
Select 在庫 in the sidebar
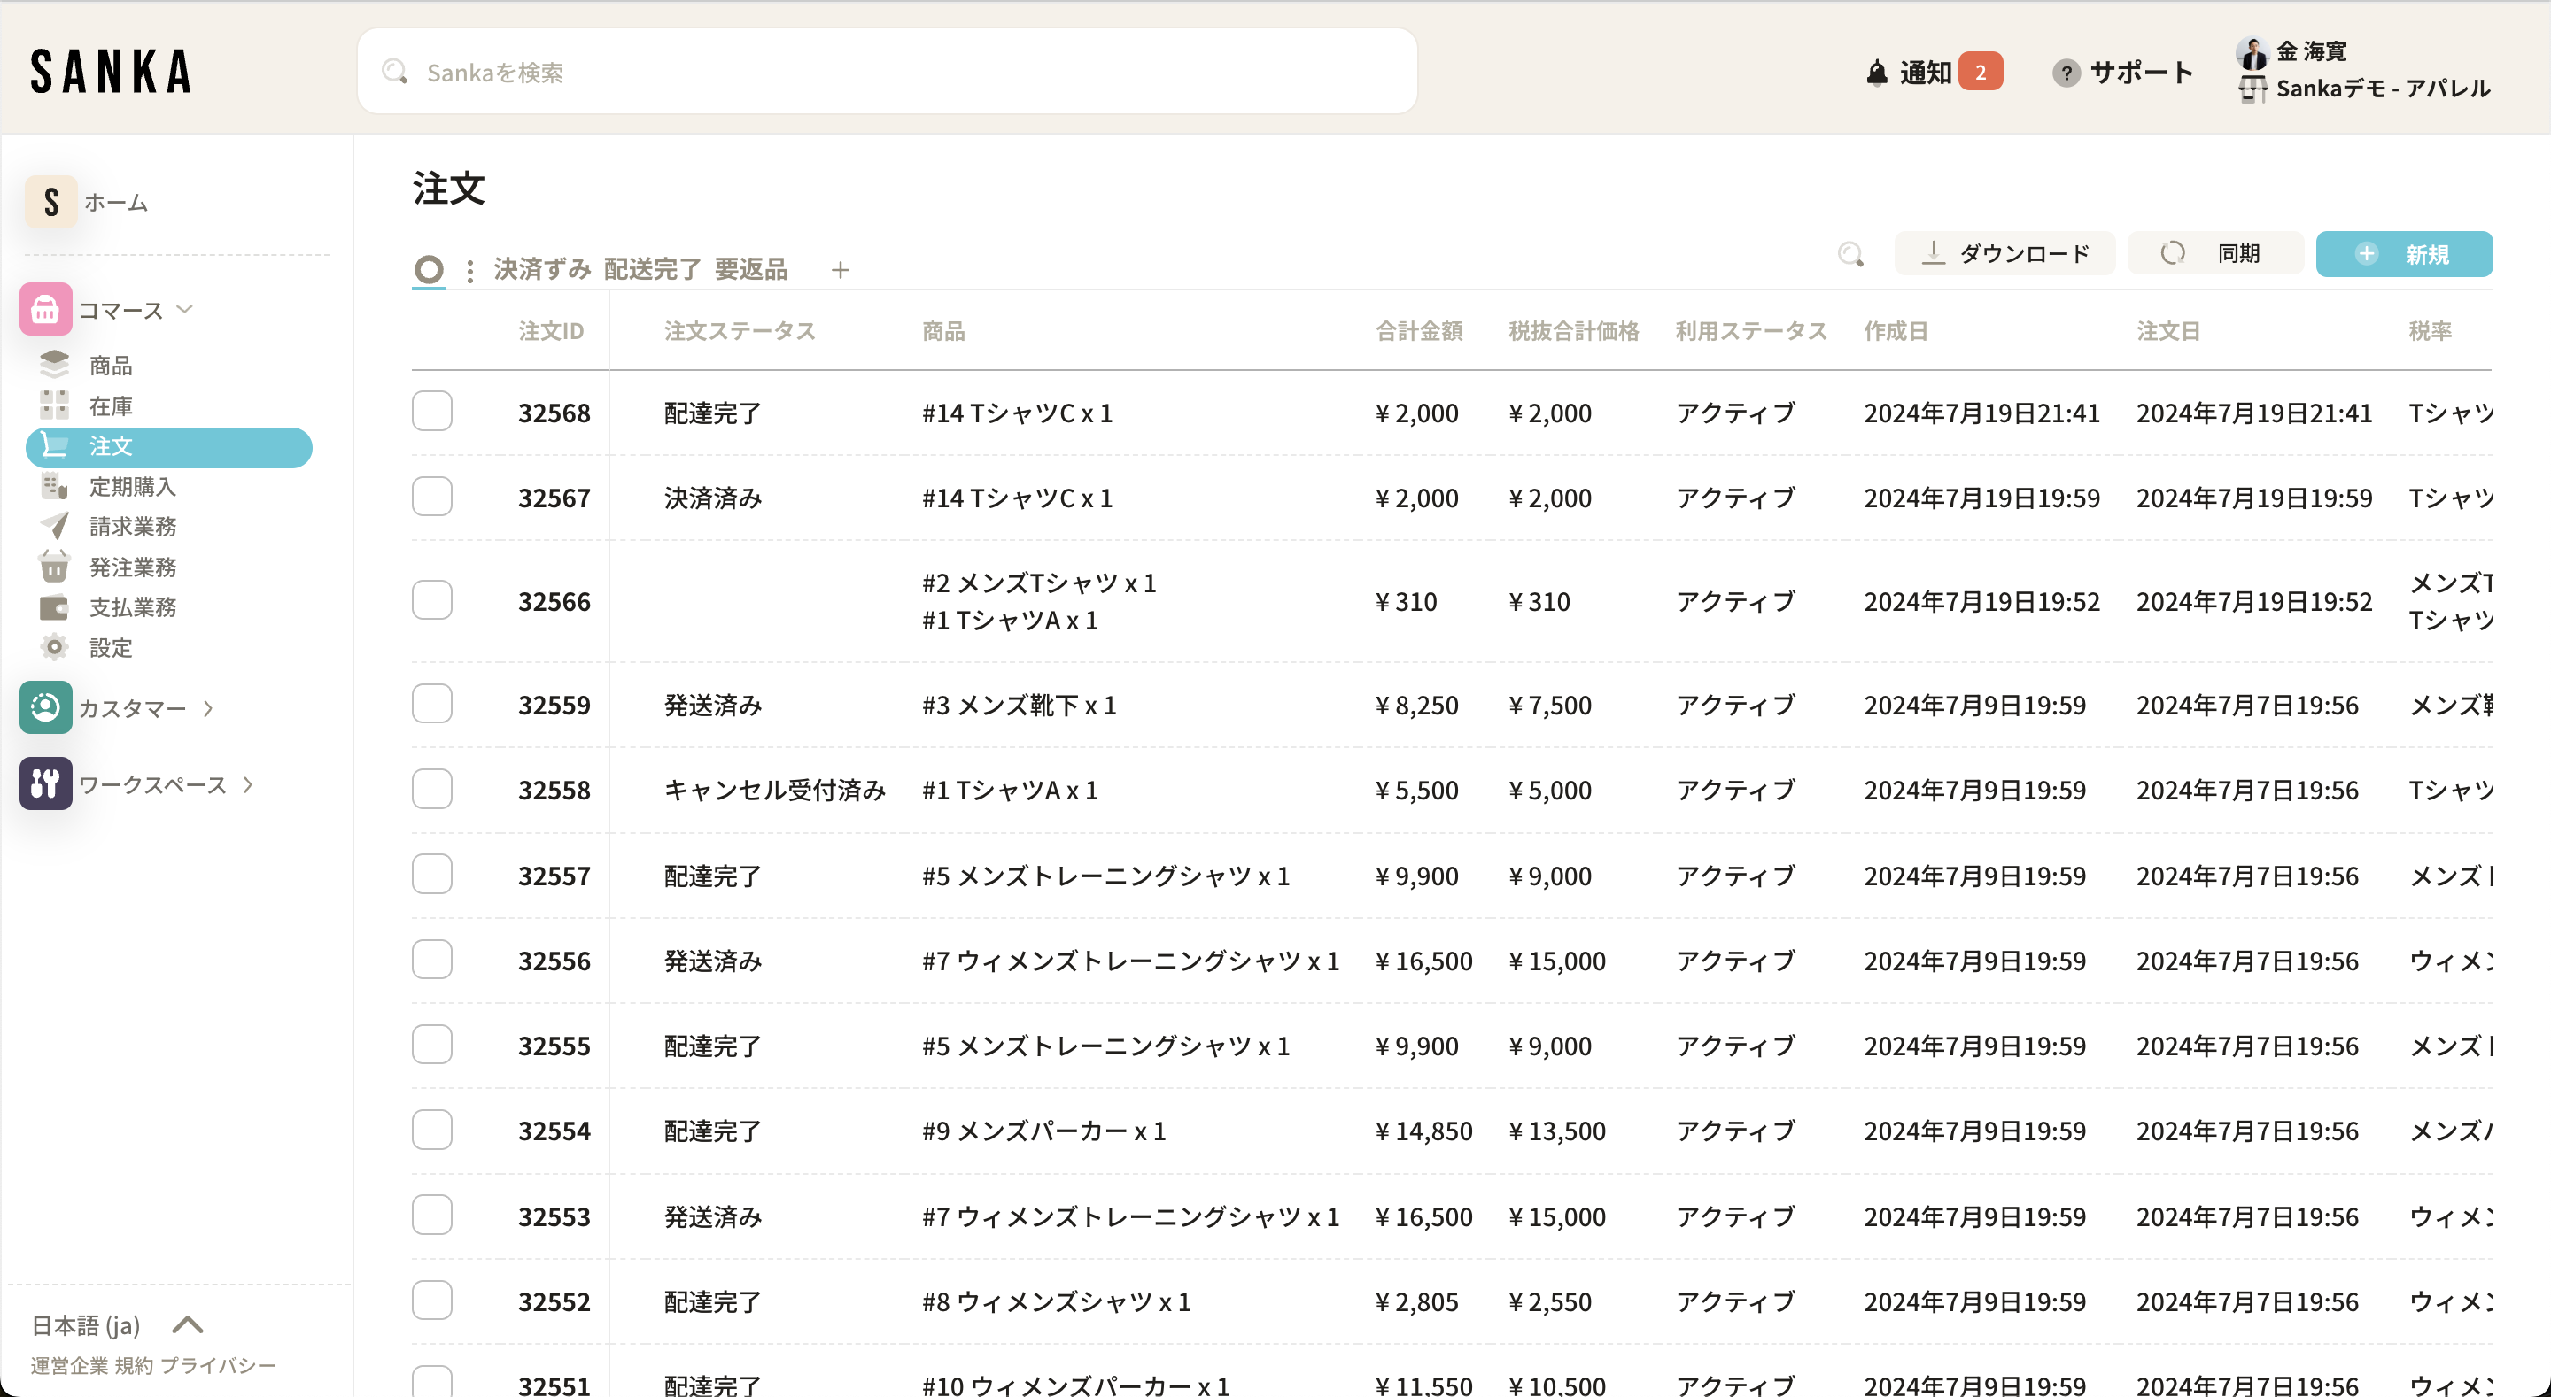110,406
